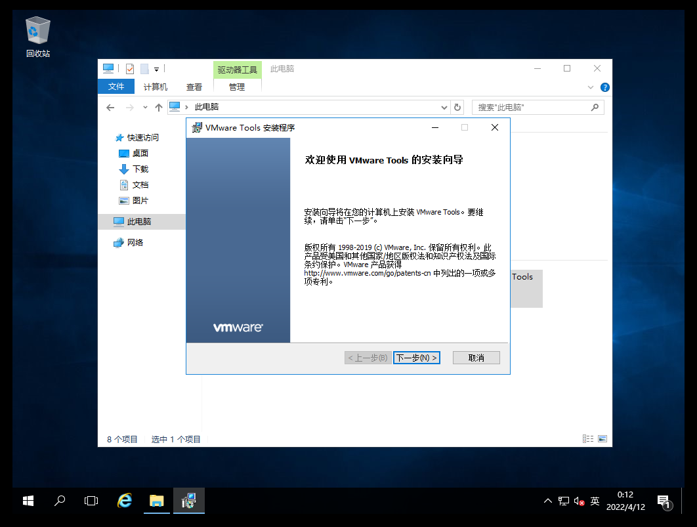Open recent locations dropdown arrow
Viewport: 697px width, 527px height.
point(145,108)
